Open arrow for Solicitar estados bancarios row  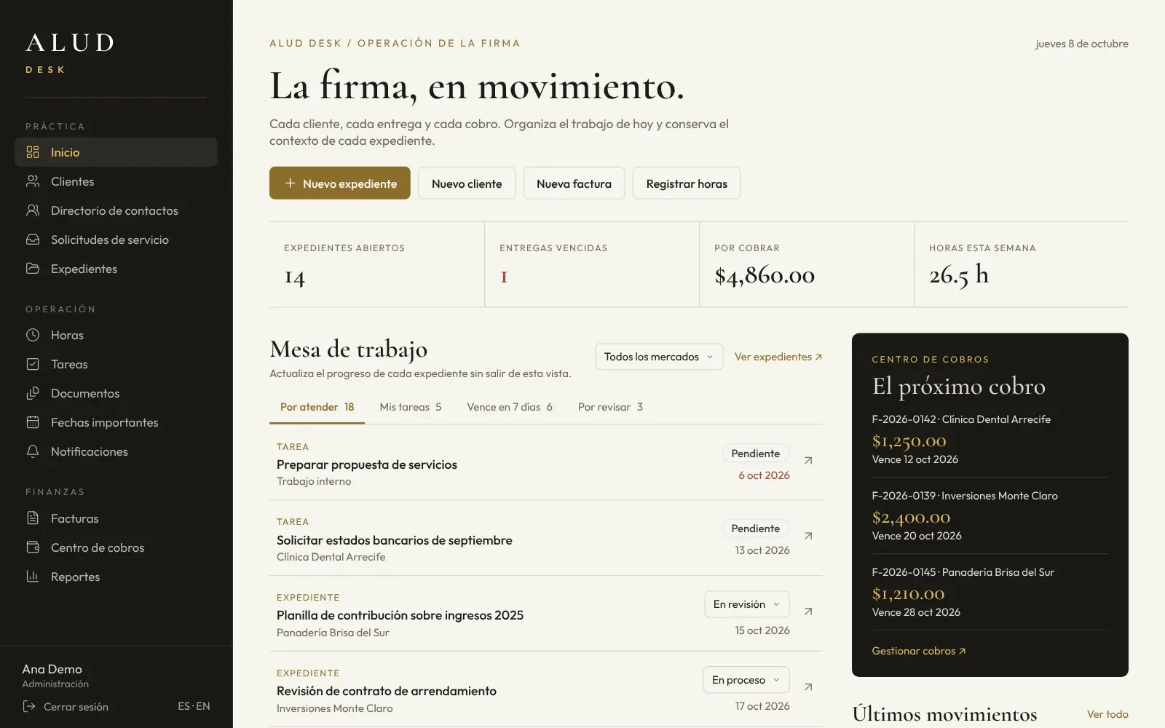point(808,536)
